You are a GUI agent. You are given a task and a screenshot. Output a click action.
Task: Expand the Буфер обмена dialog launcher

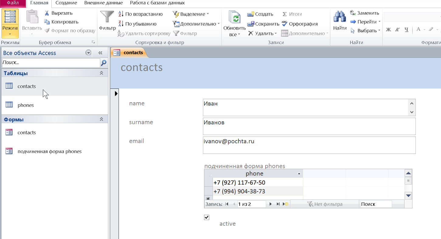(x=93, y=42)
